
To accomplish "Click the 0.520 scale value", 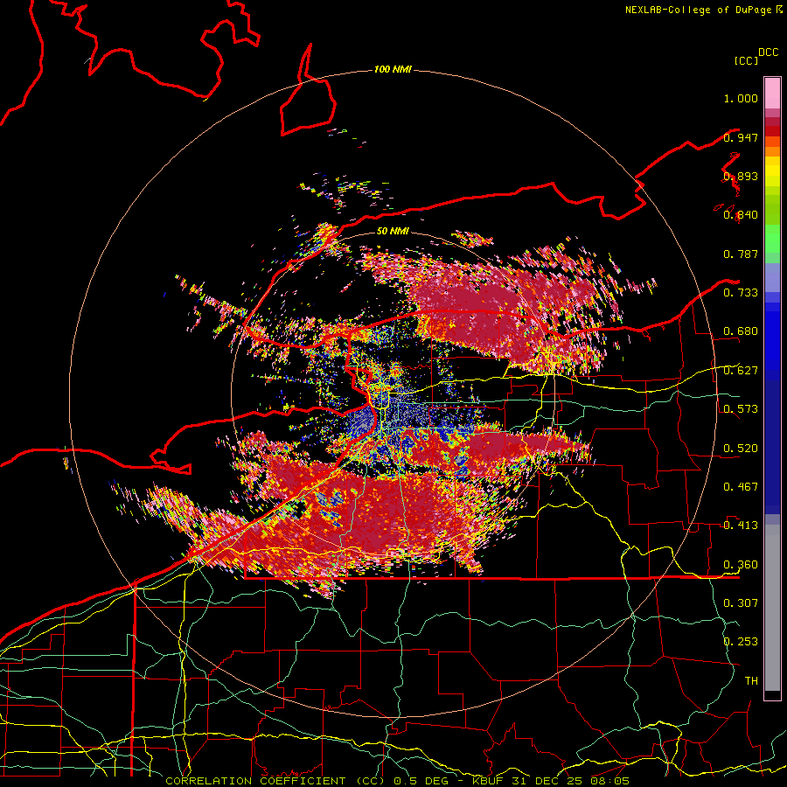I will pos(741,449).
